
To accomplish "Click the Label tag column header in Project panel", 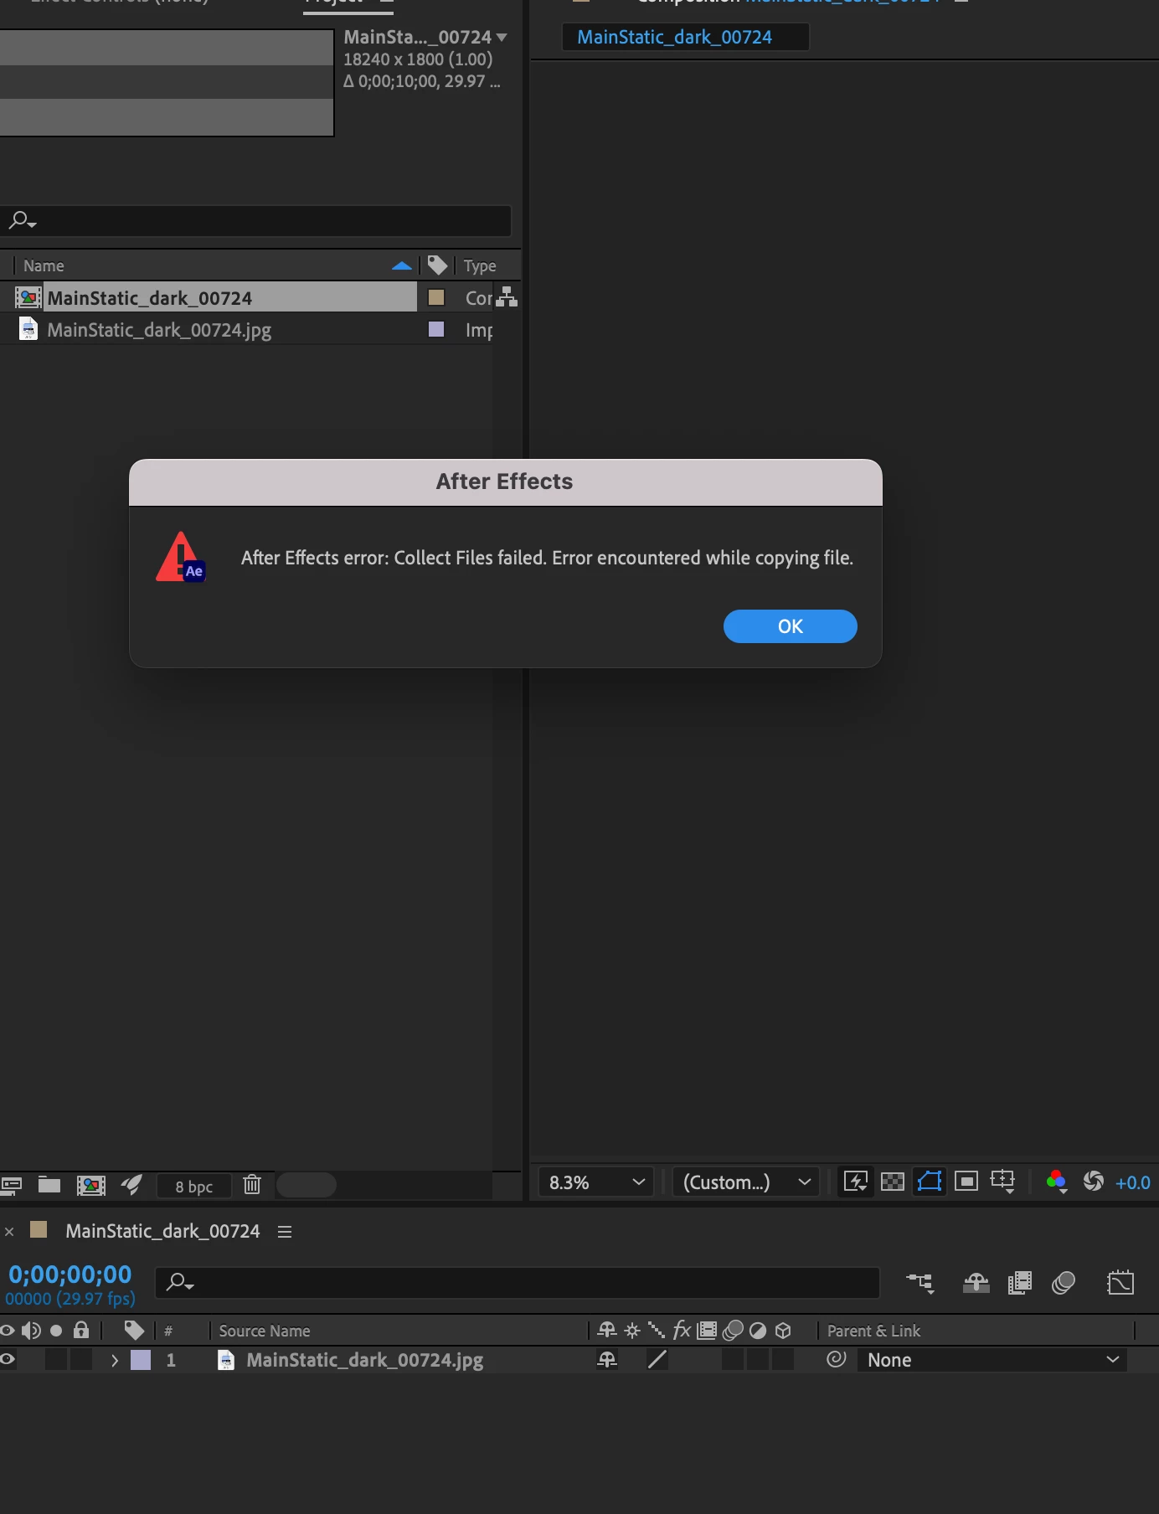I will (x=437, y=265).
